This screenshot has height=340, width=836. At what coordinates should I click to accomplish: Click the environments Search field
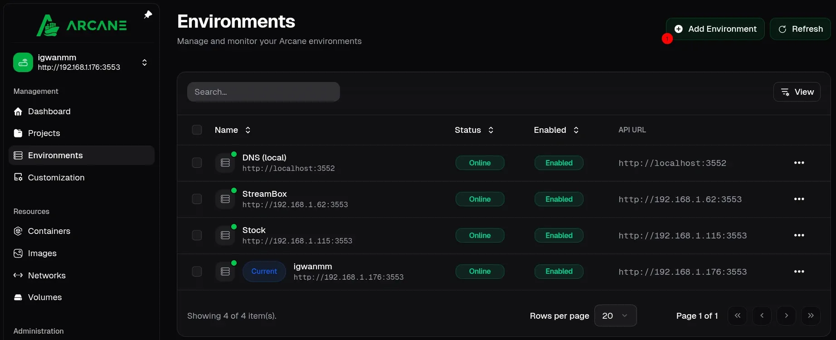click(263, 92)
